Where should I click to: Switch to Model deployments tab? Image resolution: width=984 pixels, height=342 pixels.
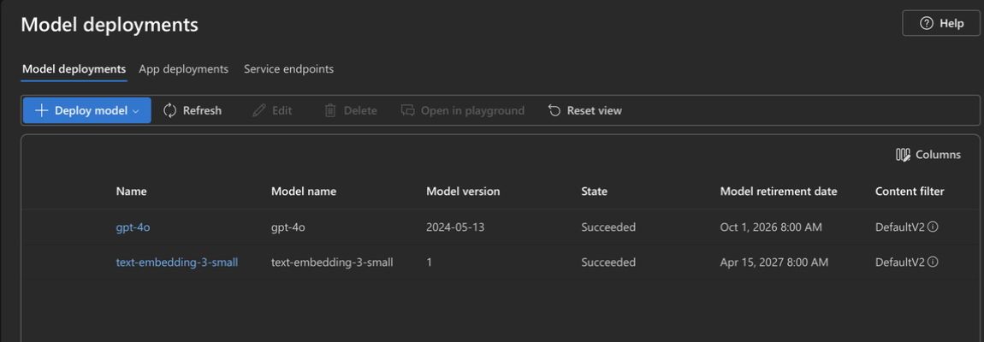coord(74,69)
